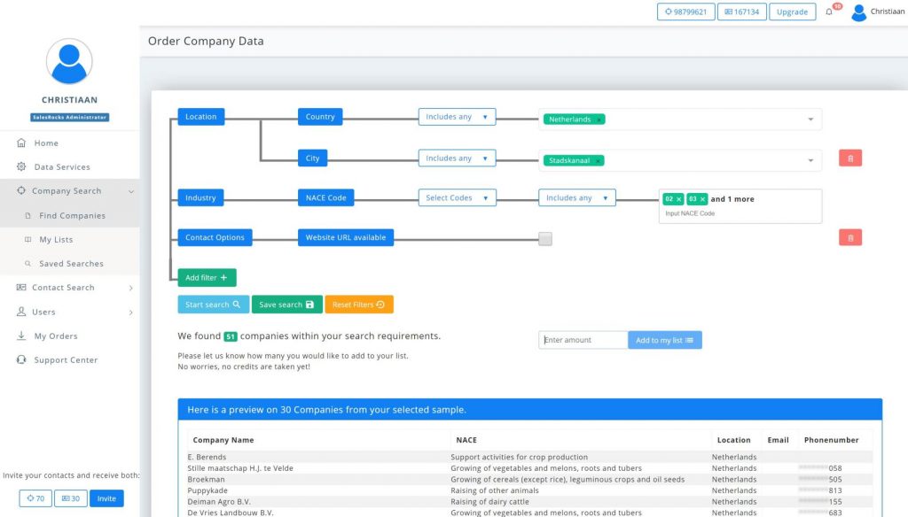Click the Reset Filters button
Screen dimensions: 908x517
358,305
